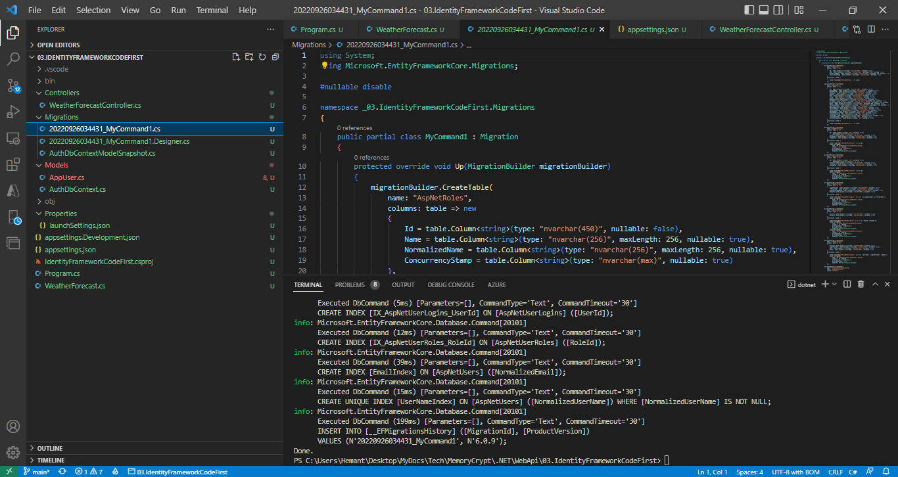Split the terminal panel
The height and width of the screenshot is (477, 898).
coord(847,284)
